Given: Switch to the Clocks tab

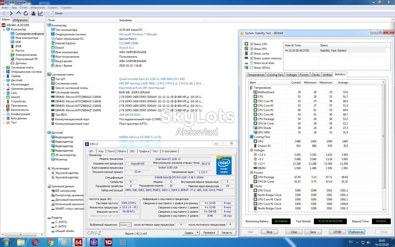Looking at the screenshot, I should [x=316, y=75].
